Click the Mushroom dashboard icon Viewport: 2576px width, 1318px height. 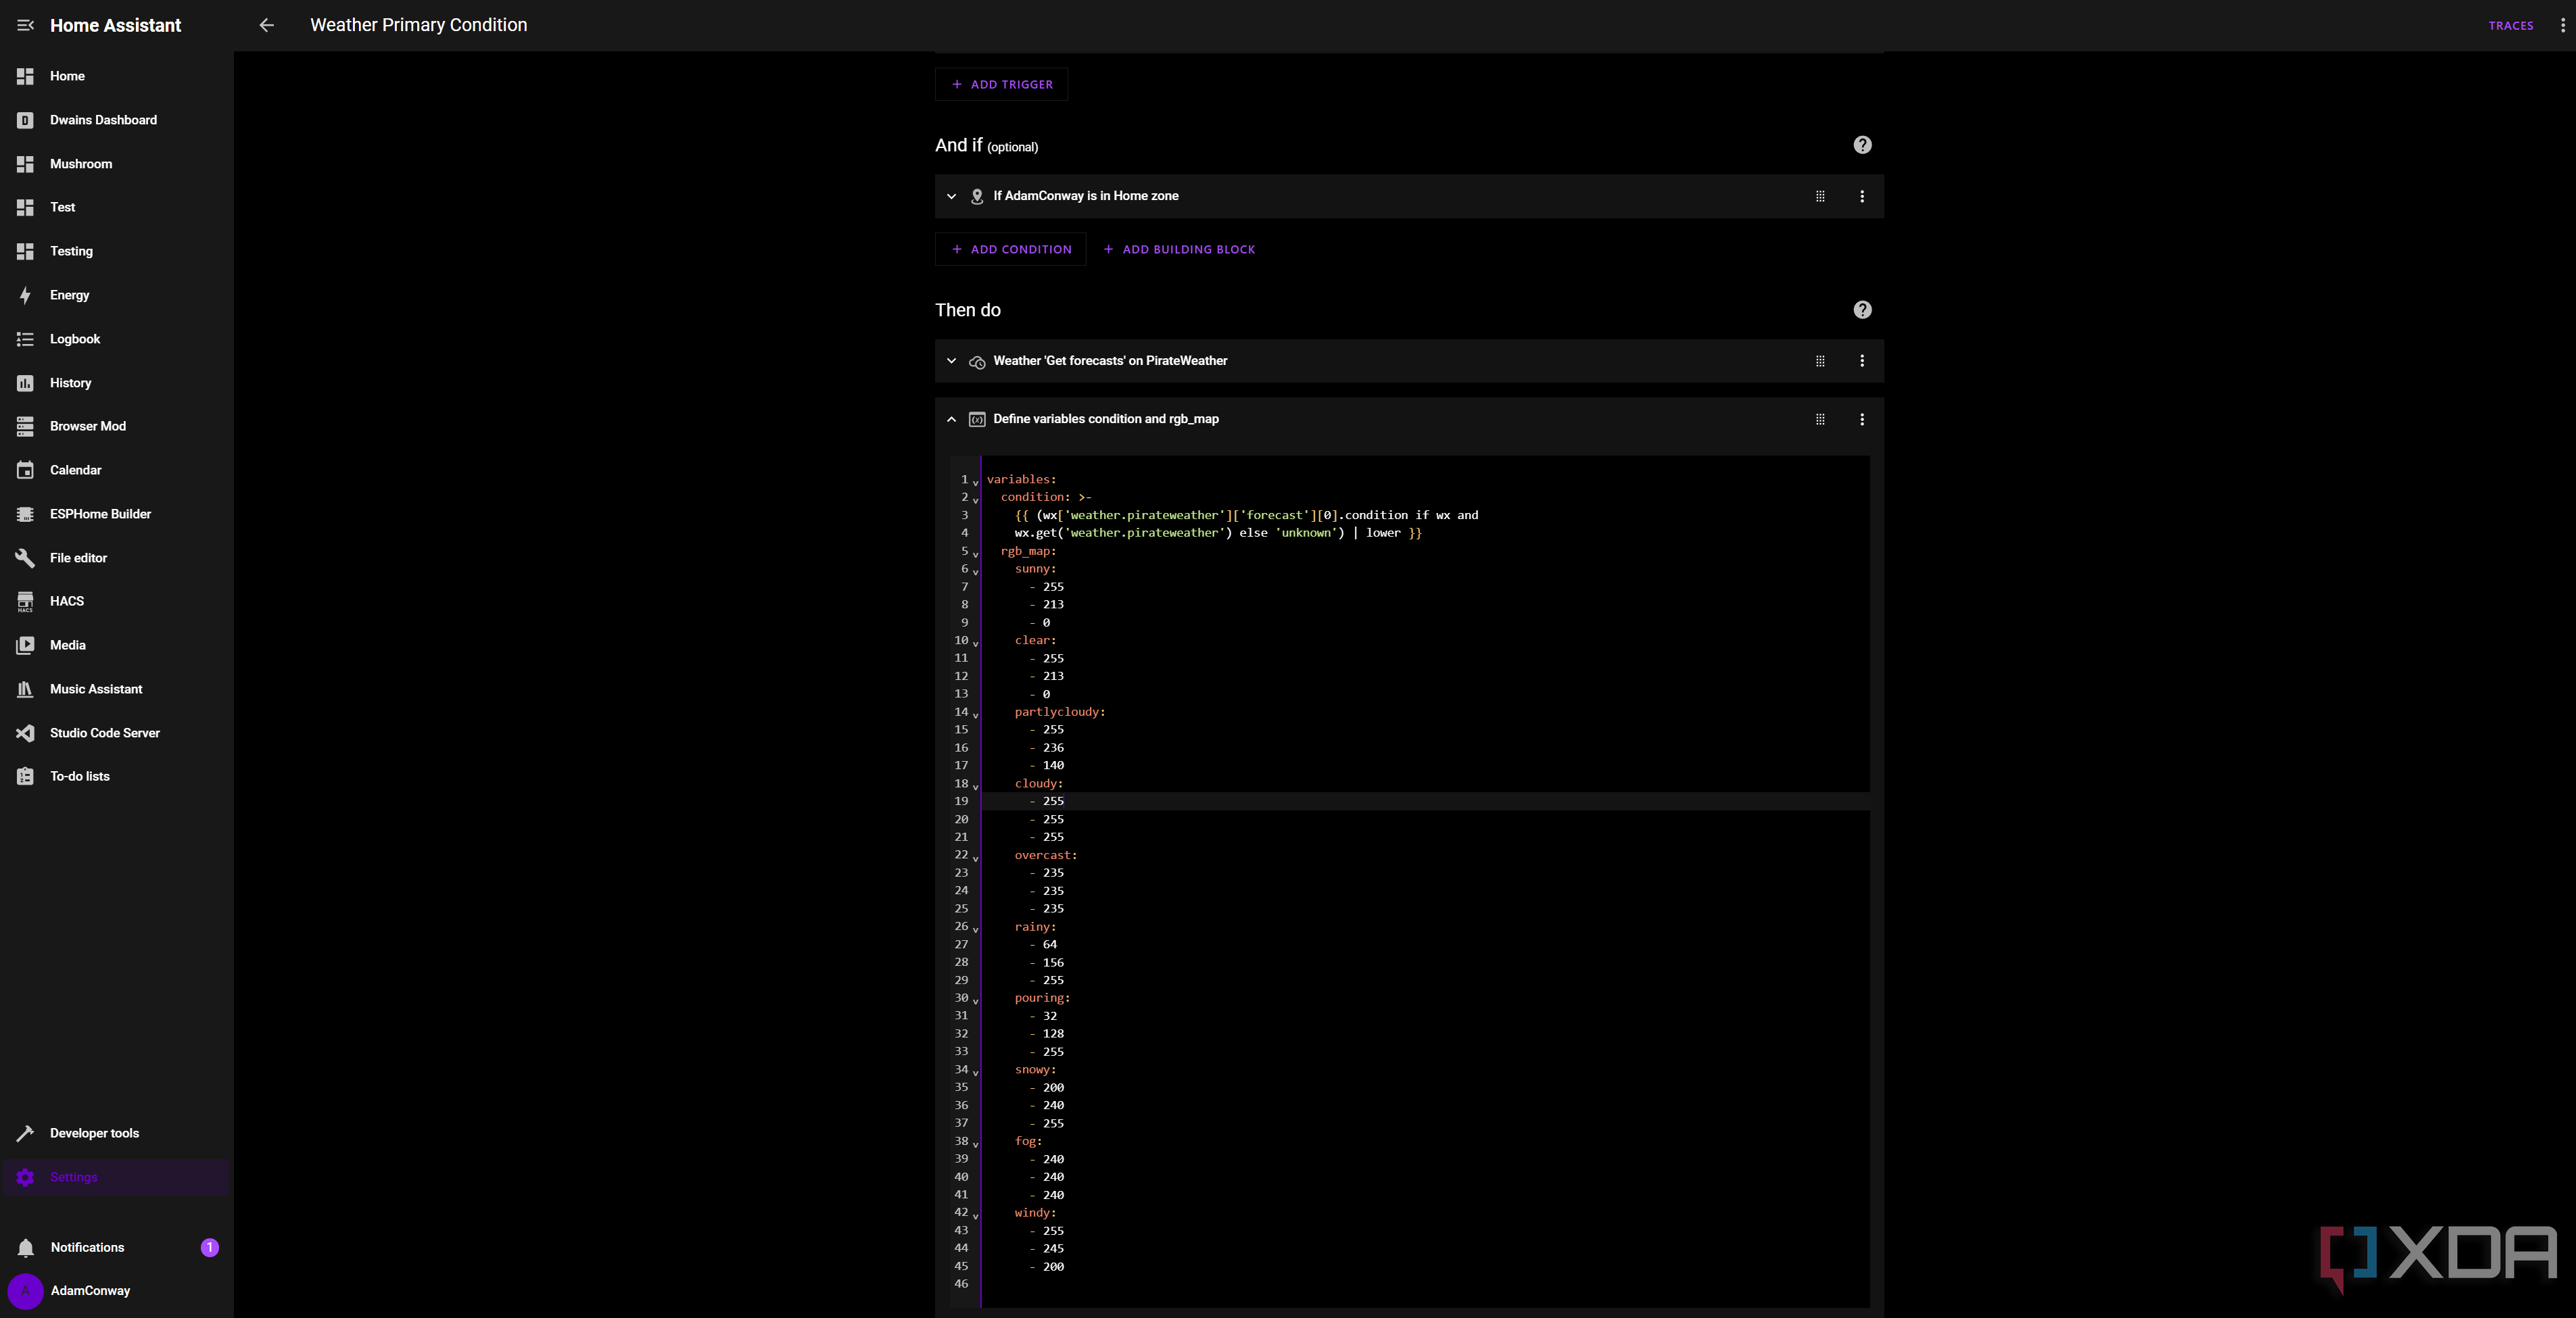[x=25, y=164]
